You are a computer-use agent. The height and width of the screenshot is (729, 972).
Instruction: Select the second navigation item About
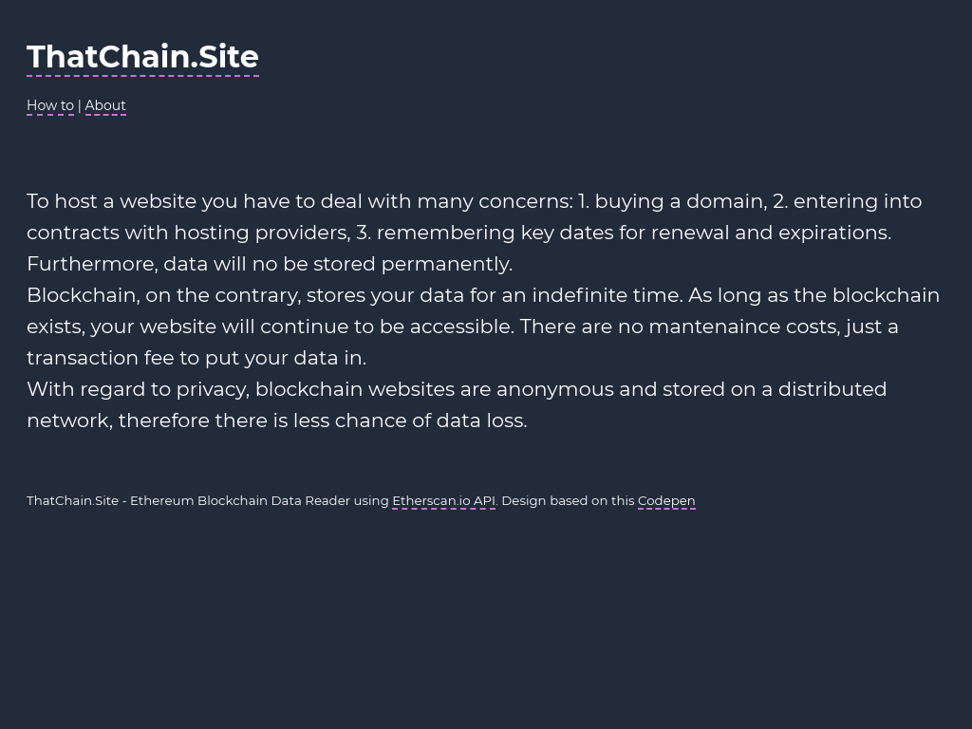tap(105, 105)
